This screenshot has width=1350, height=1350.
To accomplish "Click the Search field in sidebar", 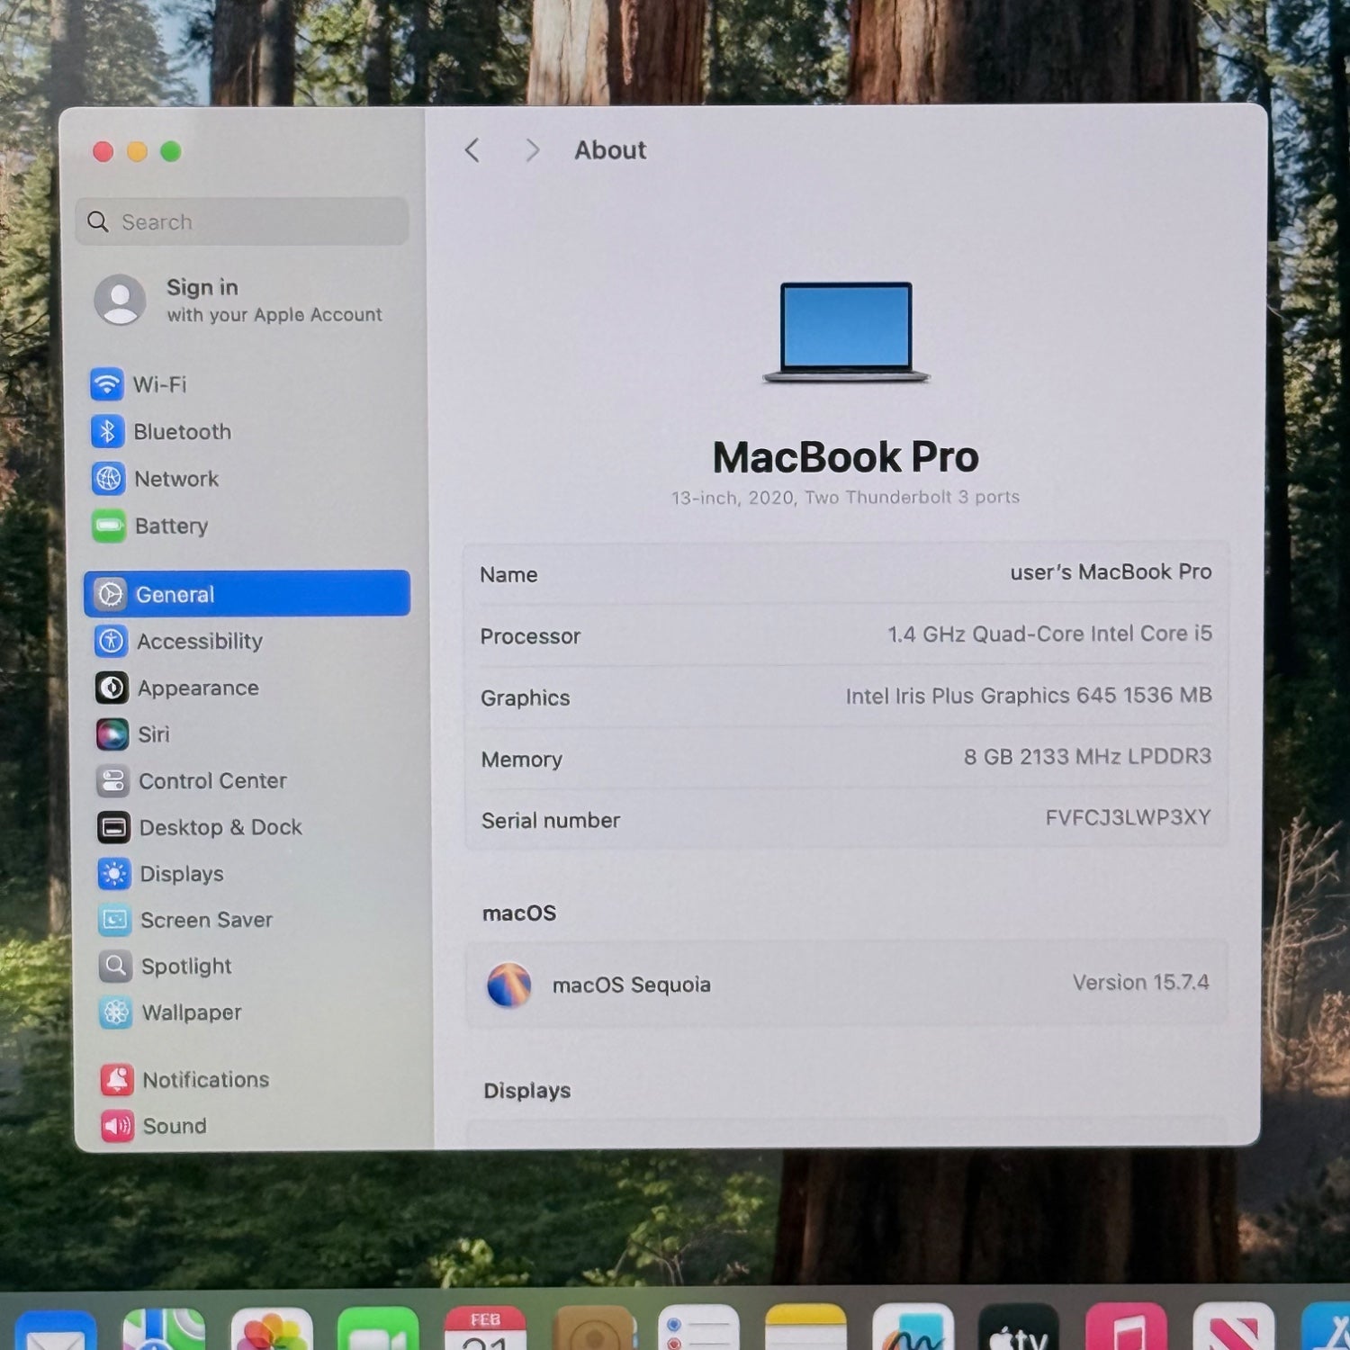I will click(x=243, y=222).
